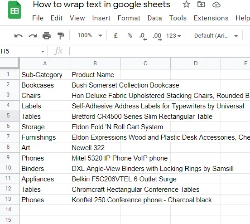Open the Default (Ari... font dropdown

216,36
